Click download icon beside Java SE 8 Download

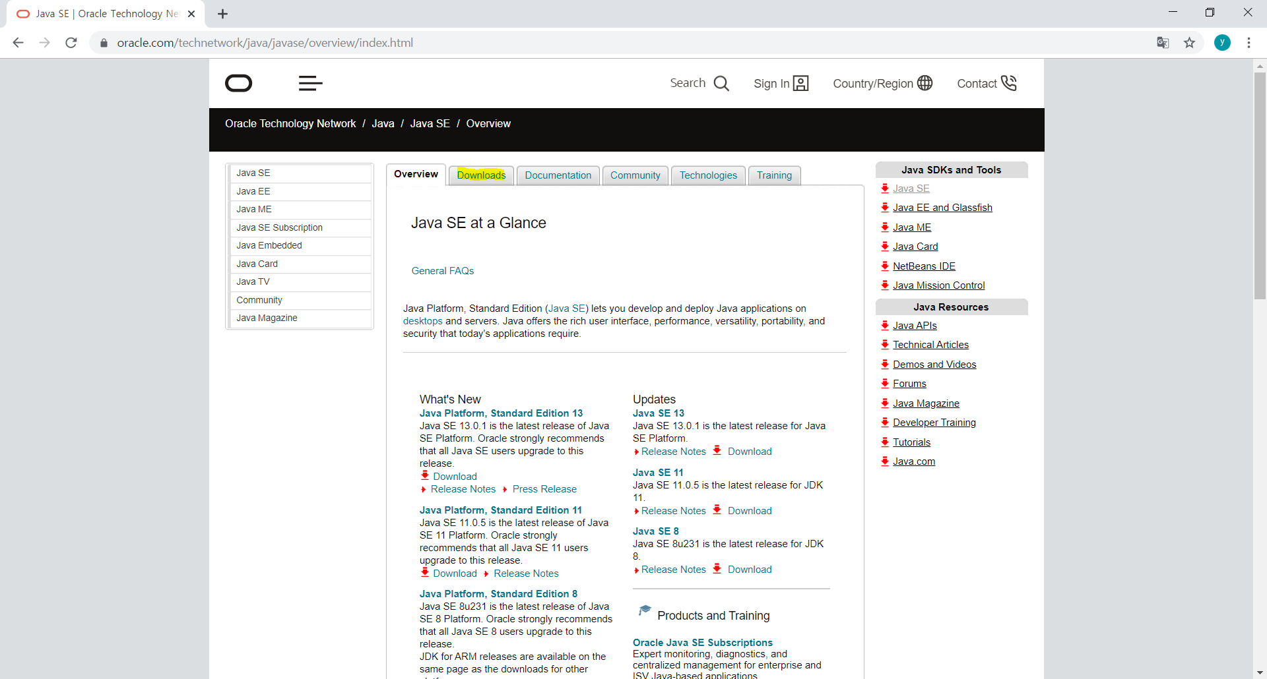[x=717, y=568]
